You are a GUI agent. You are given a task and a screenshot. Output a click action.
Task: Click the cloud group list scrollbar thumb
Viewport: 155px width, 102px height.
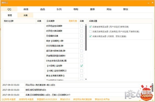pos(86,38)
